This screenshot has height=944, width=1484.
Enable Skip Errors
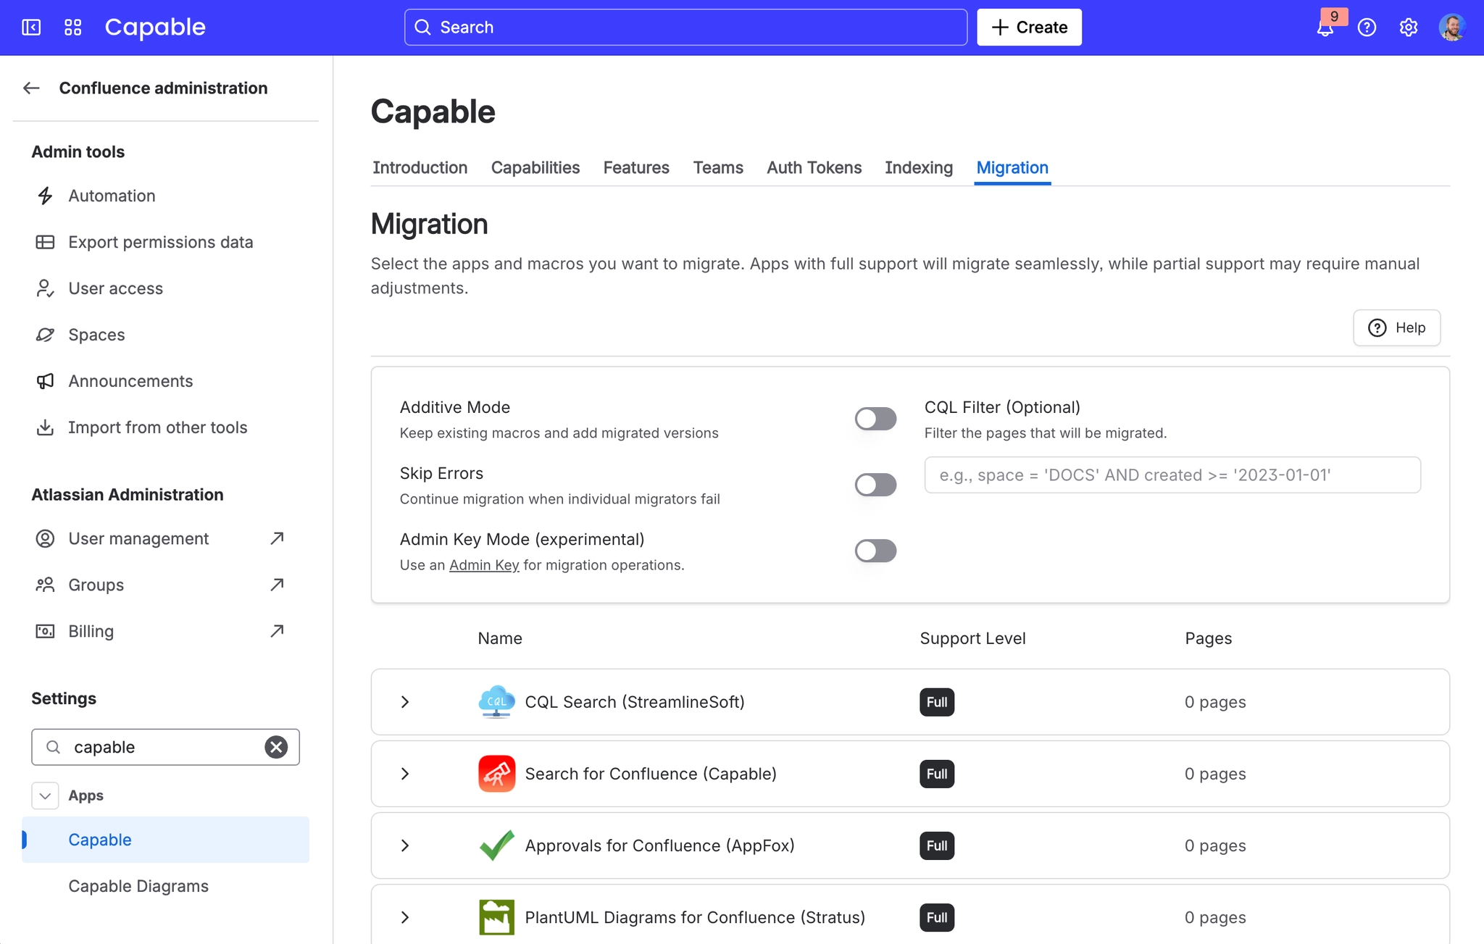coord(875,484)
